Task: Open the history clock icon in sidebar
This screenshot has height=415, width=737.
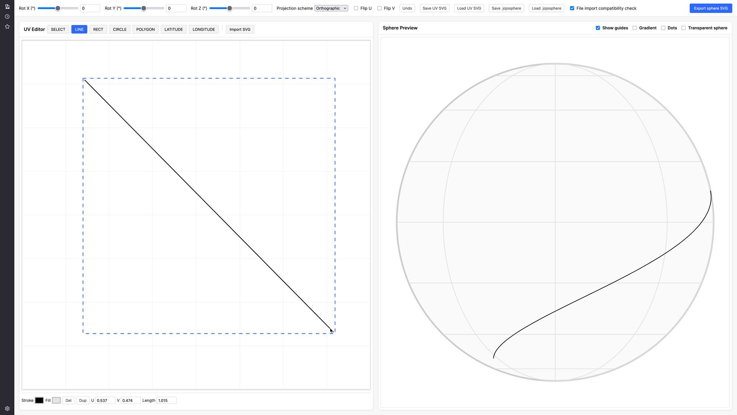Action: click(7, 17)
